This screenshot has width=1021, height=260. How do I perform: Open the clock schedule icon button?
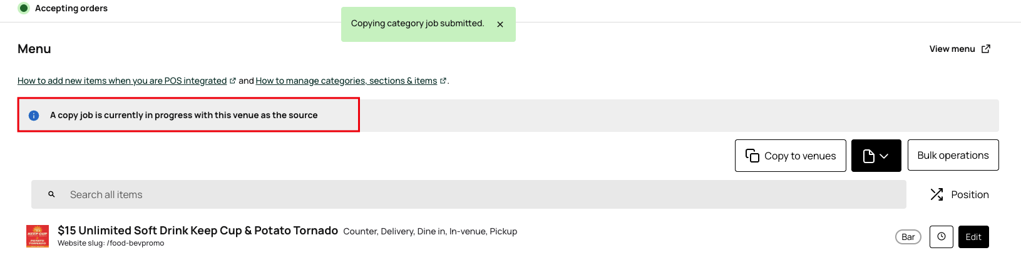941,237
